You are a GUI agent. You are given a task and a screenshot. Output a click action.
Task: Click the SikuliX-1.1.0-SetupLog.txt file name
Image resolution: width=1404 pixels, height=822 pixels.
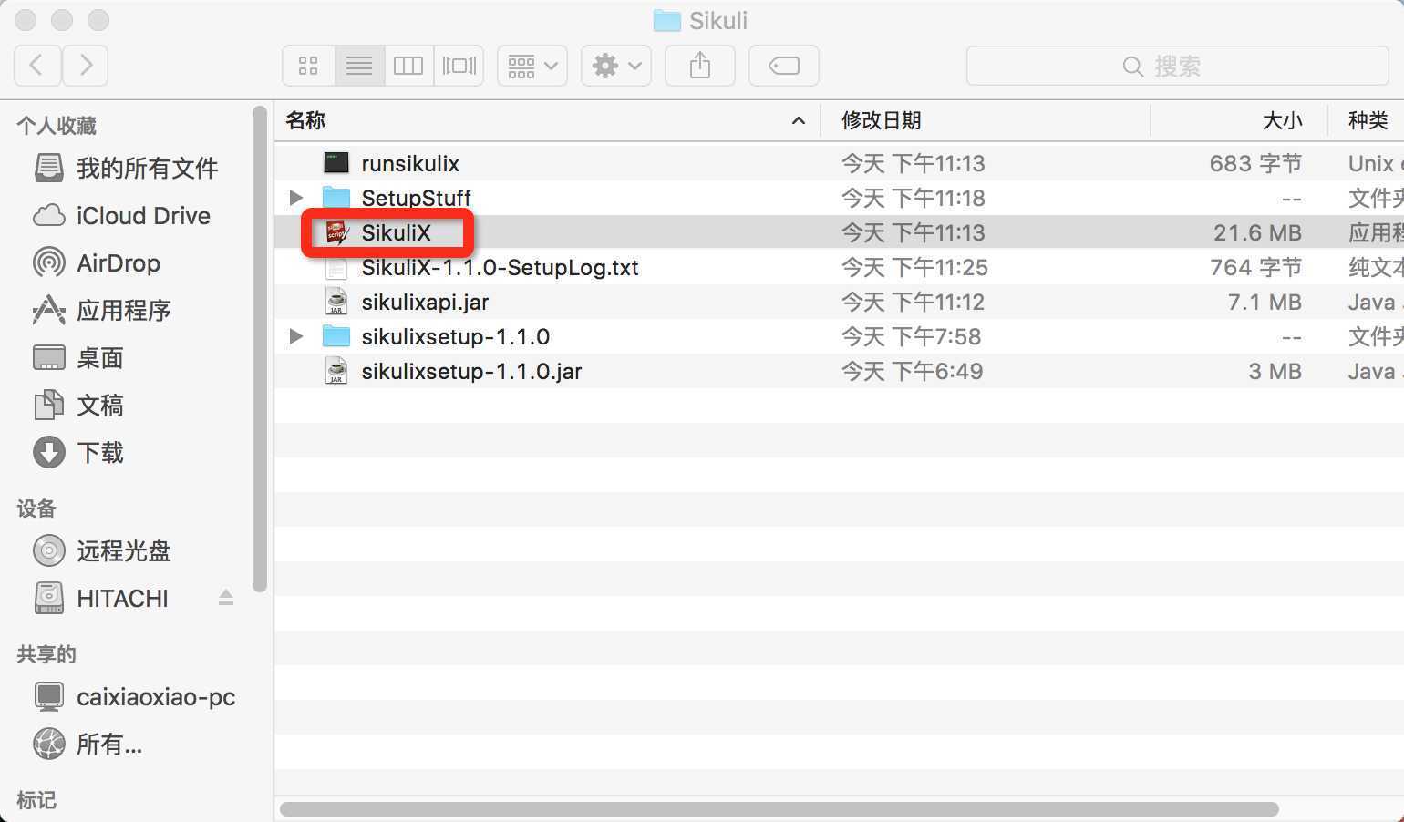(x=500, y=267)
